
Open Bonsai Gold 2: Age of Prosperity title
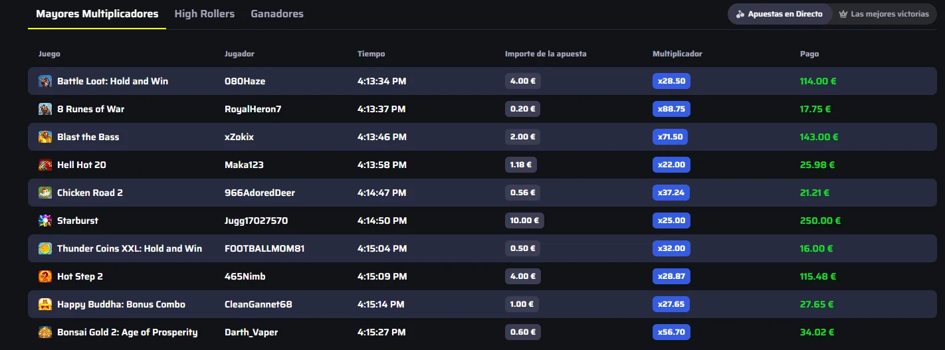click(x=127, y=332)
